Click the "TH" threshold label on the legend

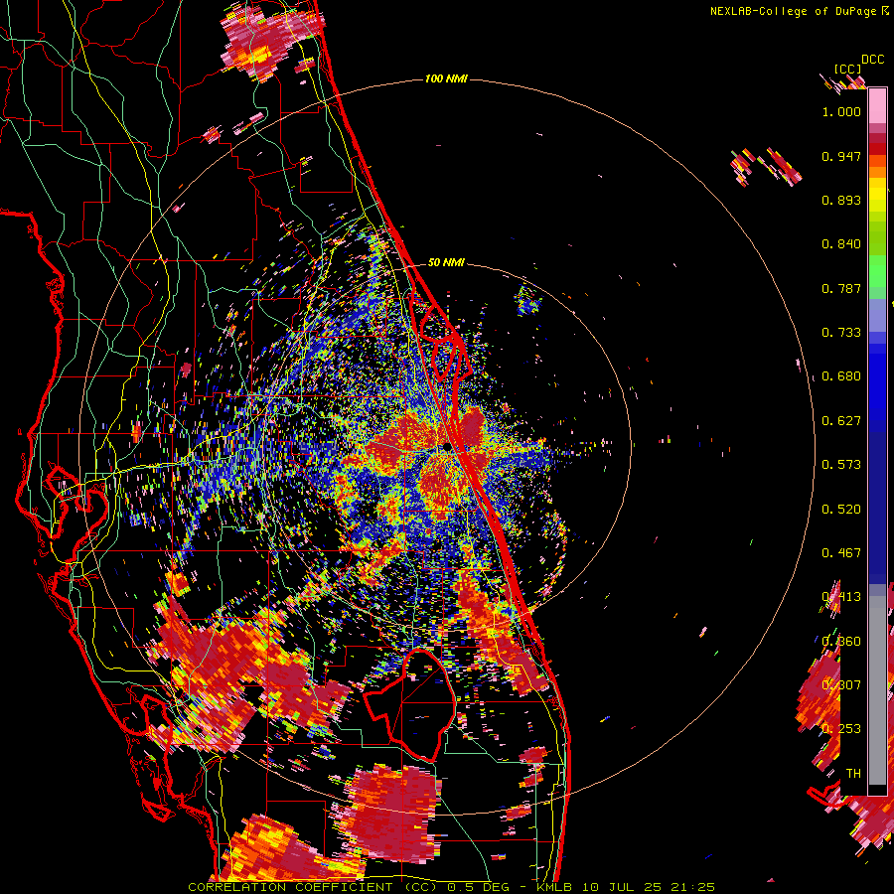(853, 774)
